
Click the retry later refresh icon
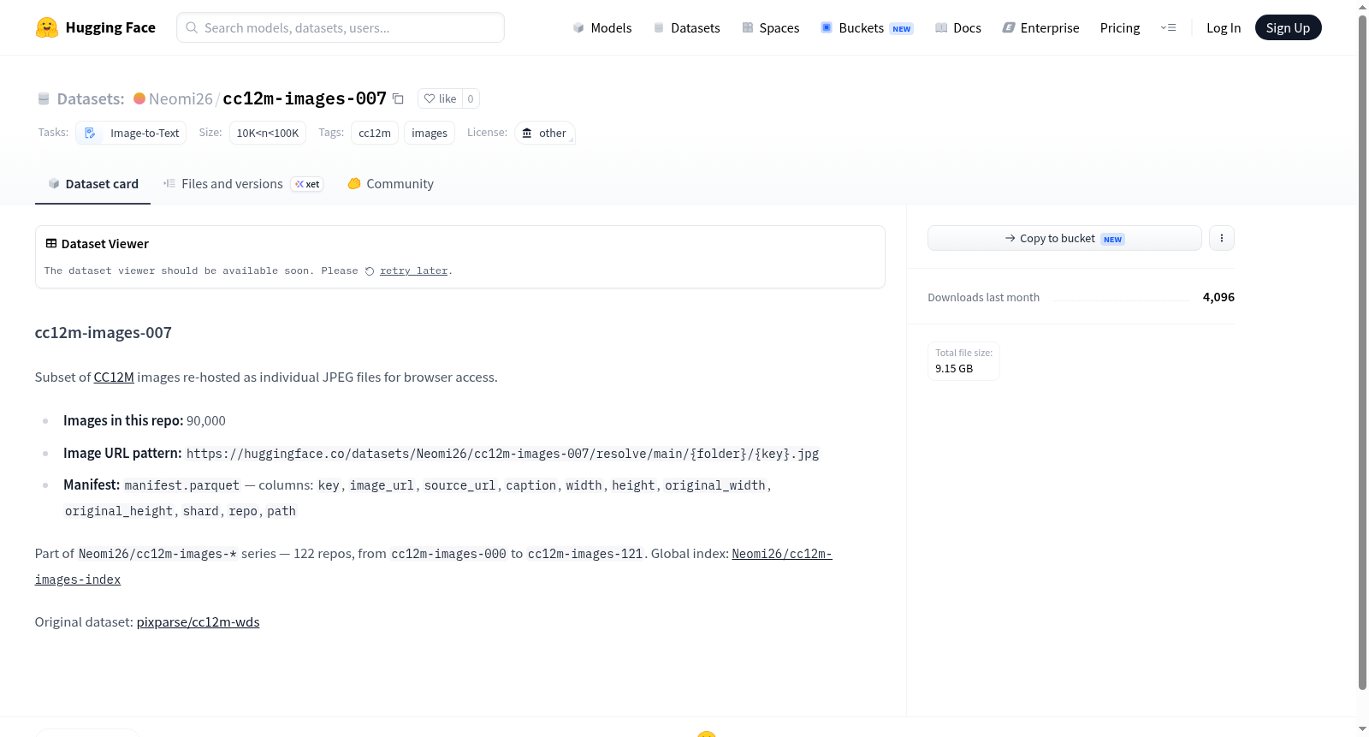click(370, 271)
